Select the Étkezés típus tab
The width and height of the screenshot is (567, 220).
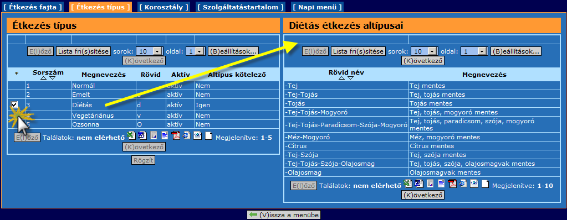pyautogui.click(x=100, y=7)
